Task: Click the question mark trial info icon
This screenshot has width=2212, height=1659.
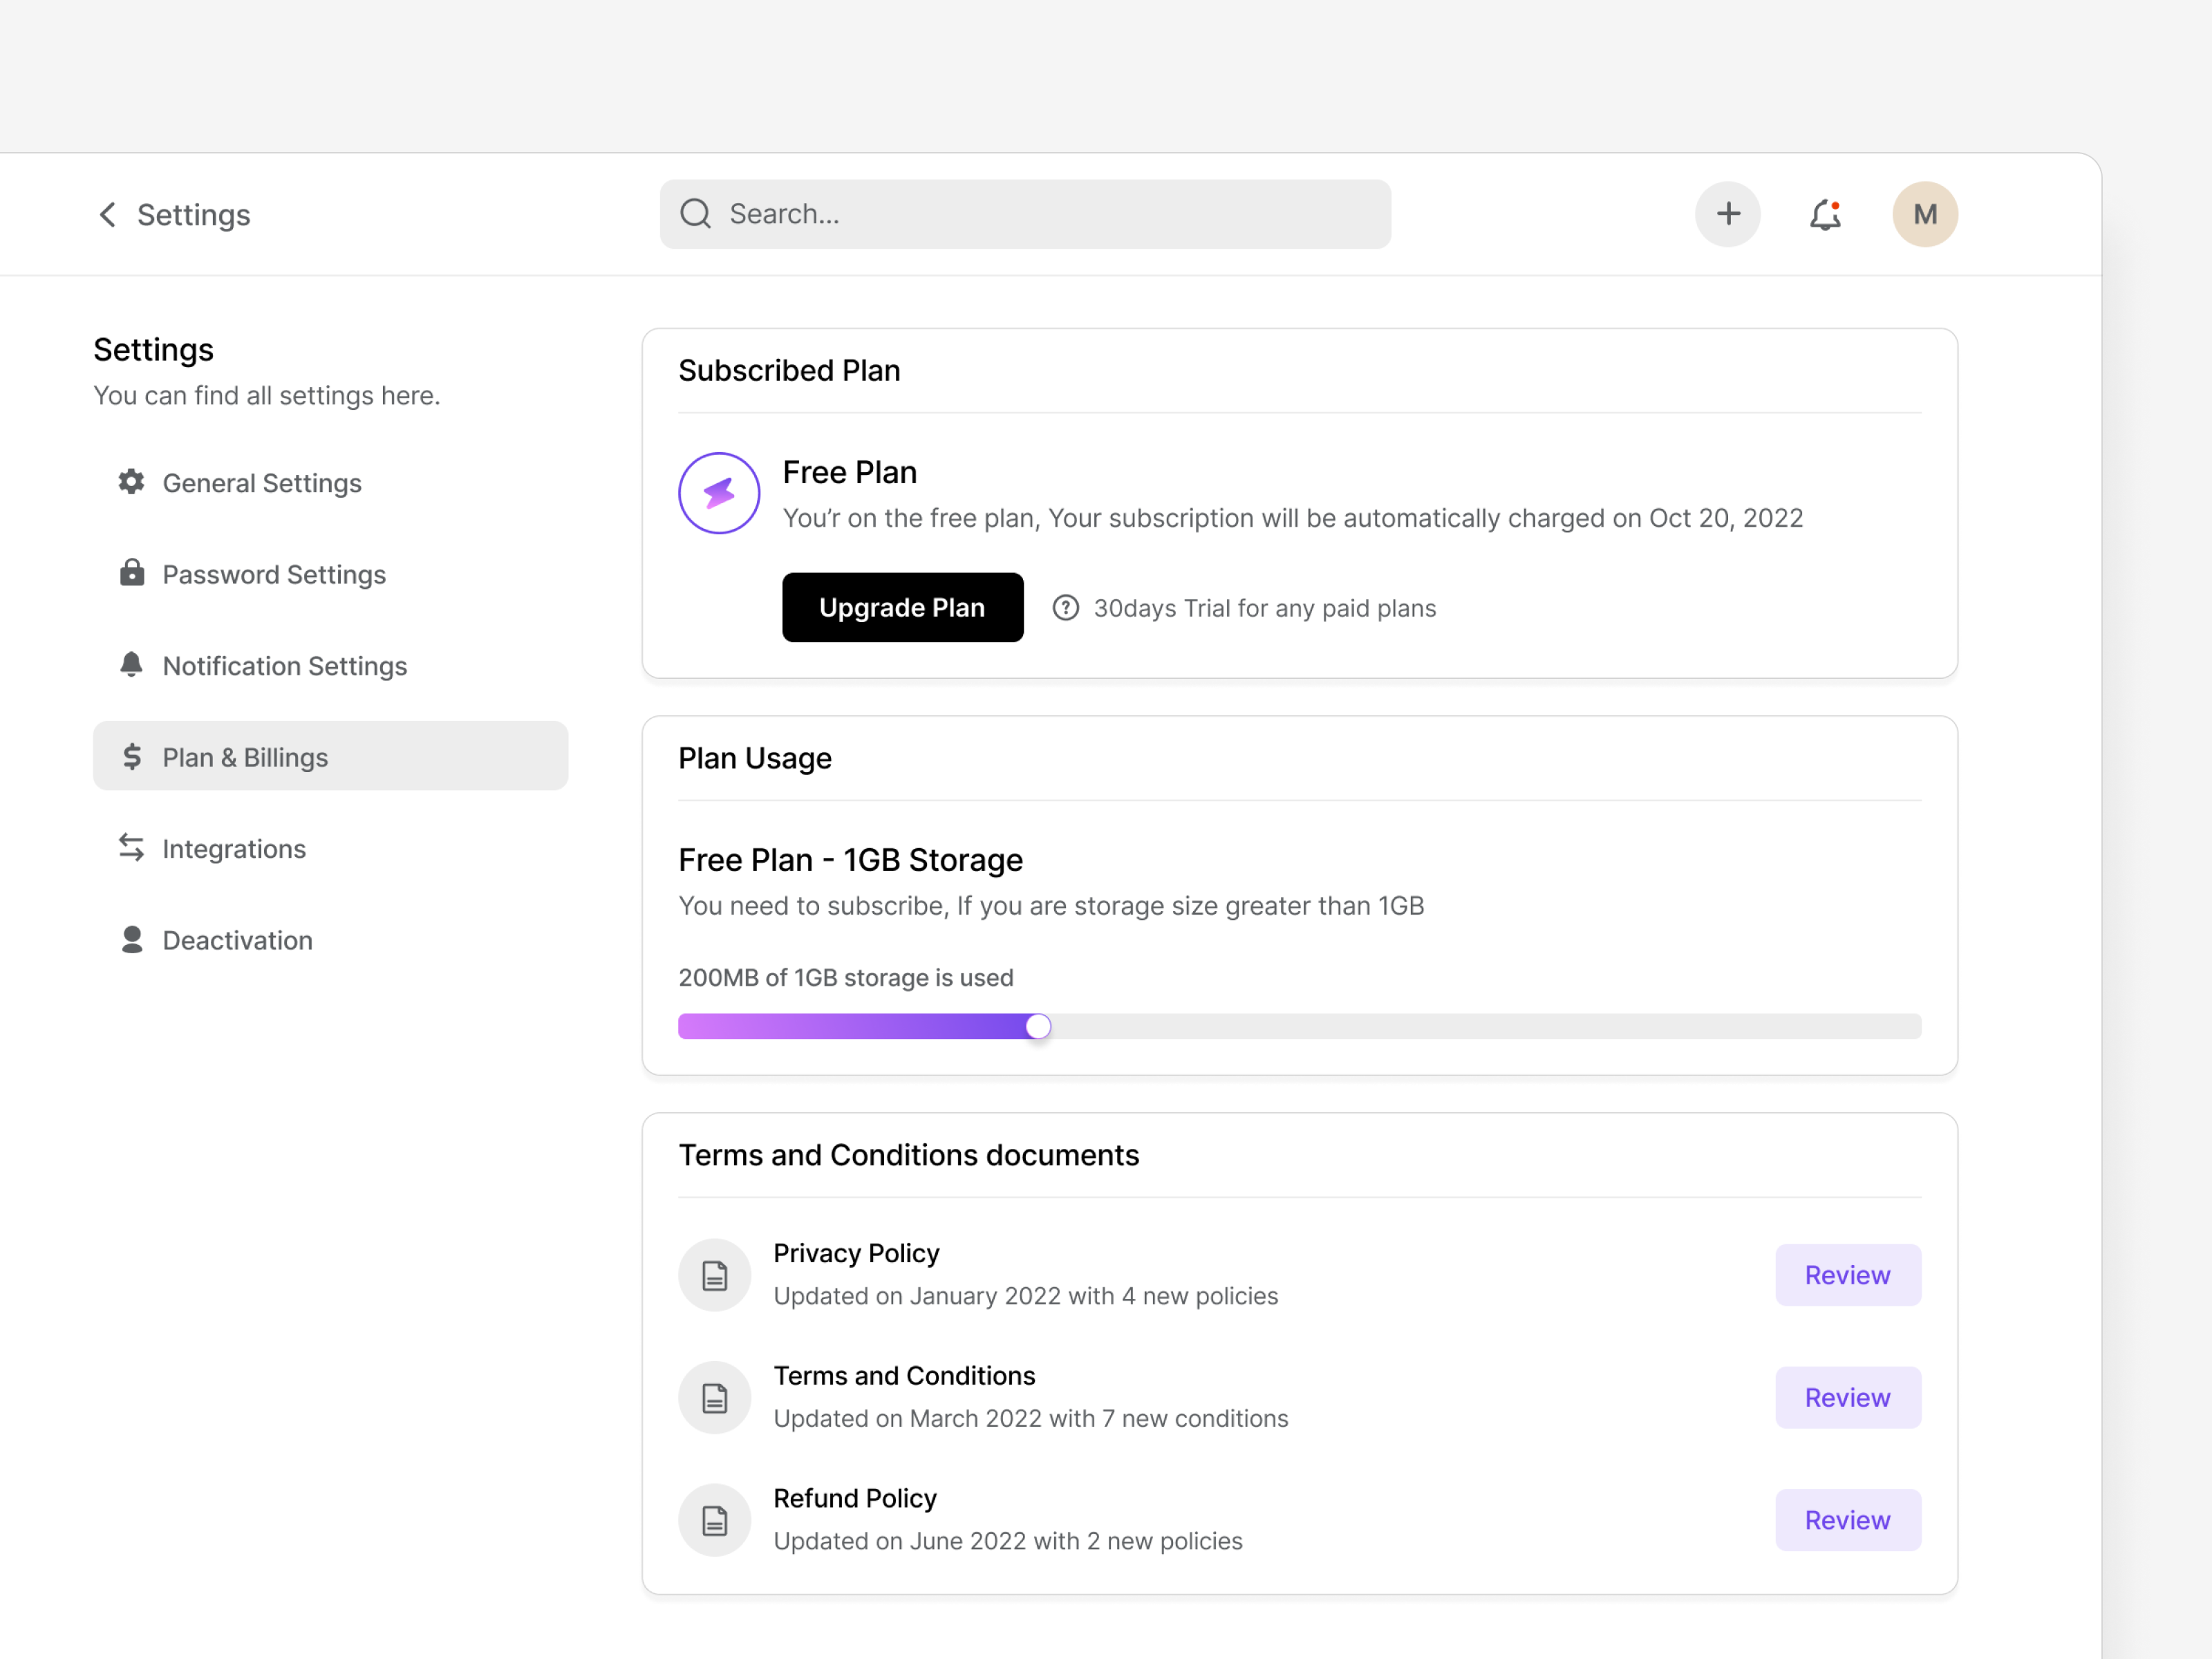Action: click(1066, 607)
